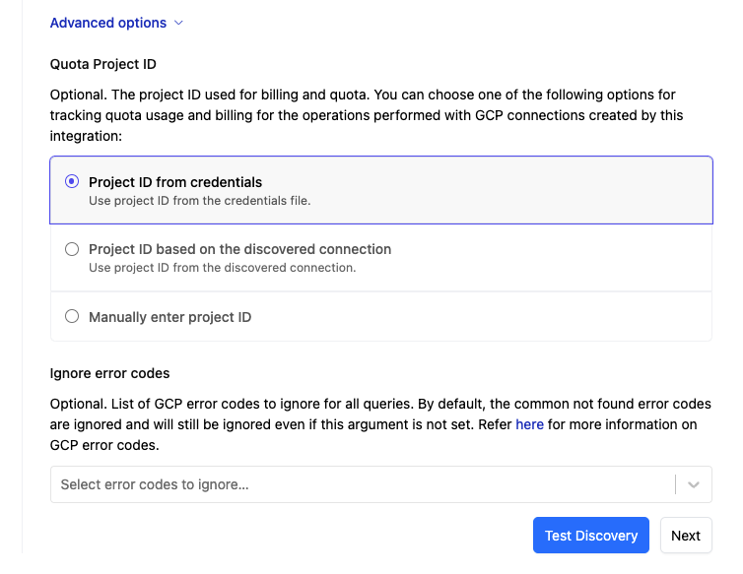This screenshot has width=743, height=574.
Task: Click "Use project ID from the credentials file" text
Action: 200,201
